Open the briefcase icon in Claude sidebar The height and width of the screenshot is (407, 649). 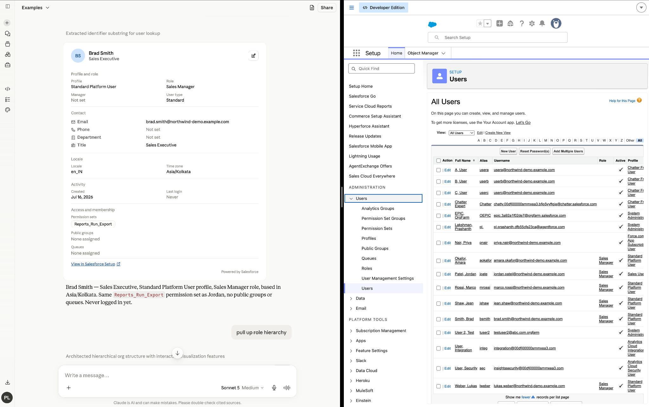point(8,65)
